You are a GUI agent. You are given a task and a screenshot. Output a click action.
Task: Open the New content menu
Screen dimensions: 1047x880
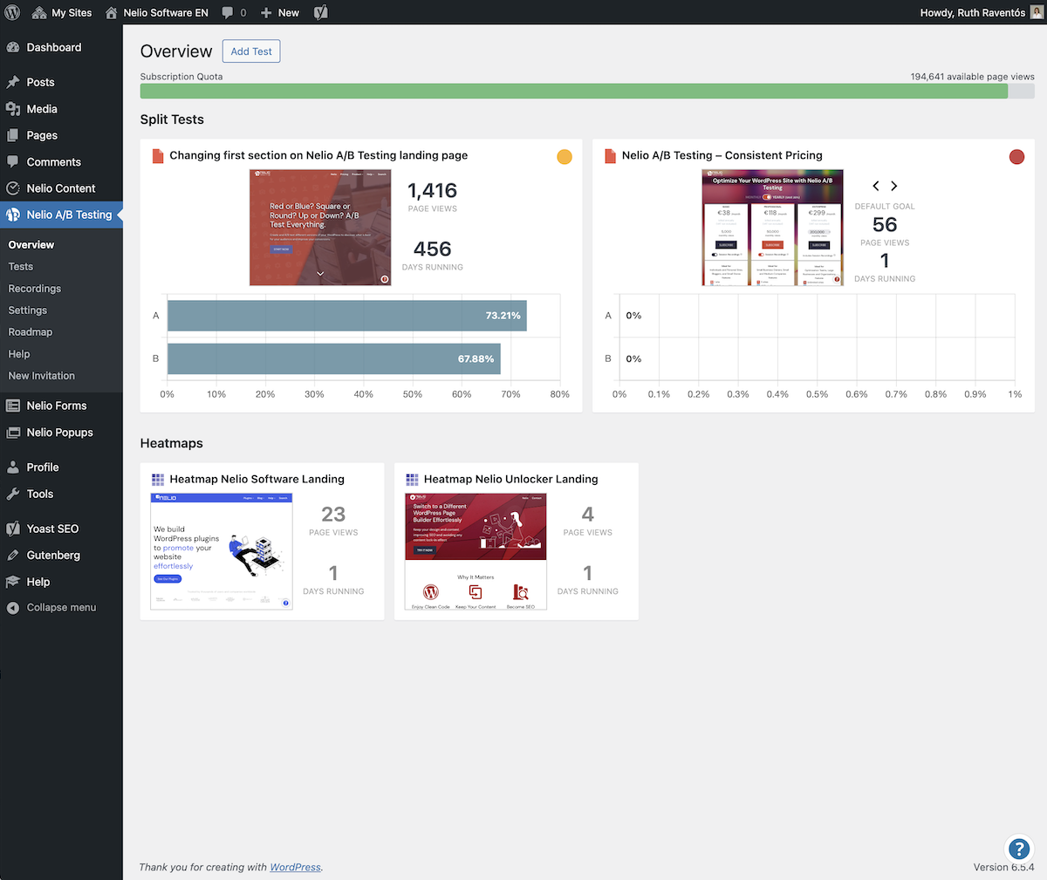point(279,12)
